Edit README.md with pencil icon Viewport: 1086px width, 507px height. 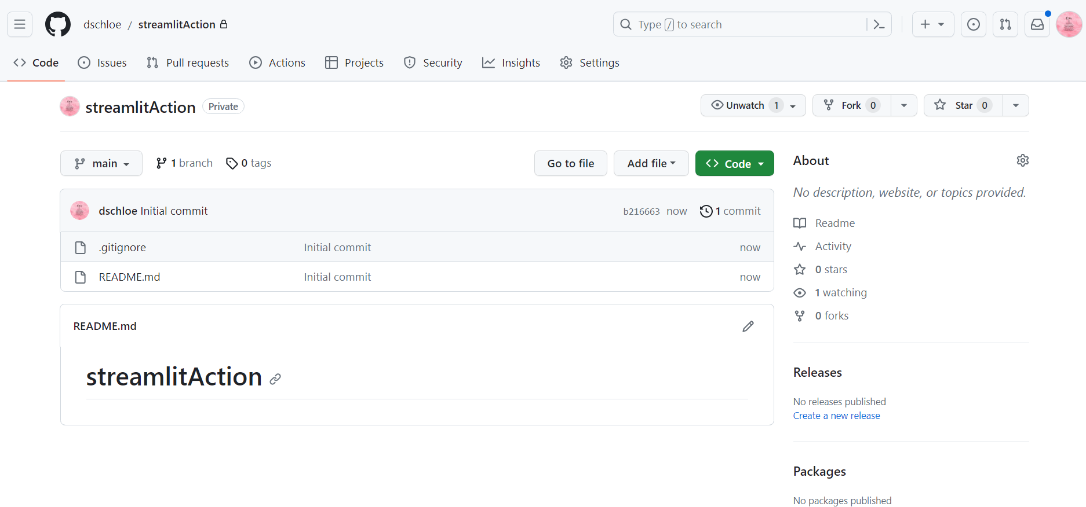pos(748,326)
